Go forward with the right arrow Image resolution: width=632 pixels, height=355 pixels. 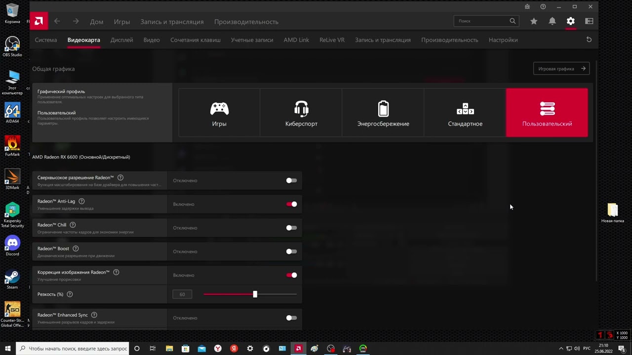[76, 21]
